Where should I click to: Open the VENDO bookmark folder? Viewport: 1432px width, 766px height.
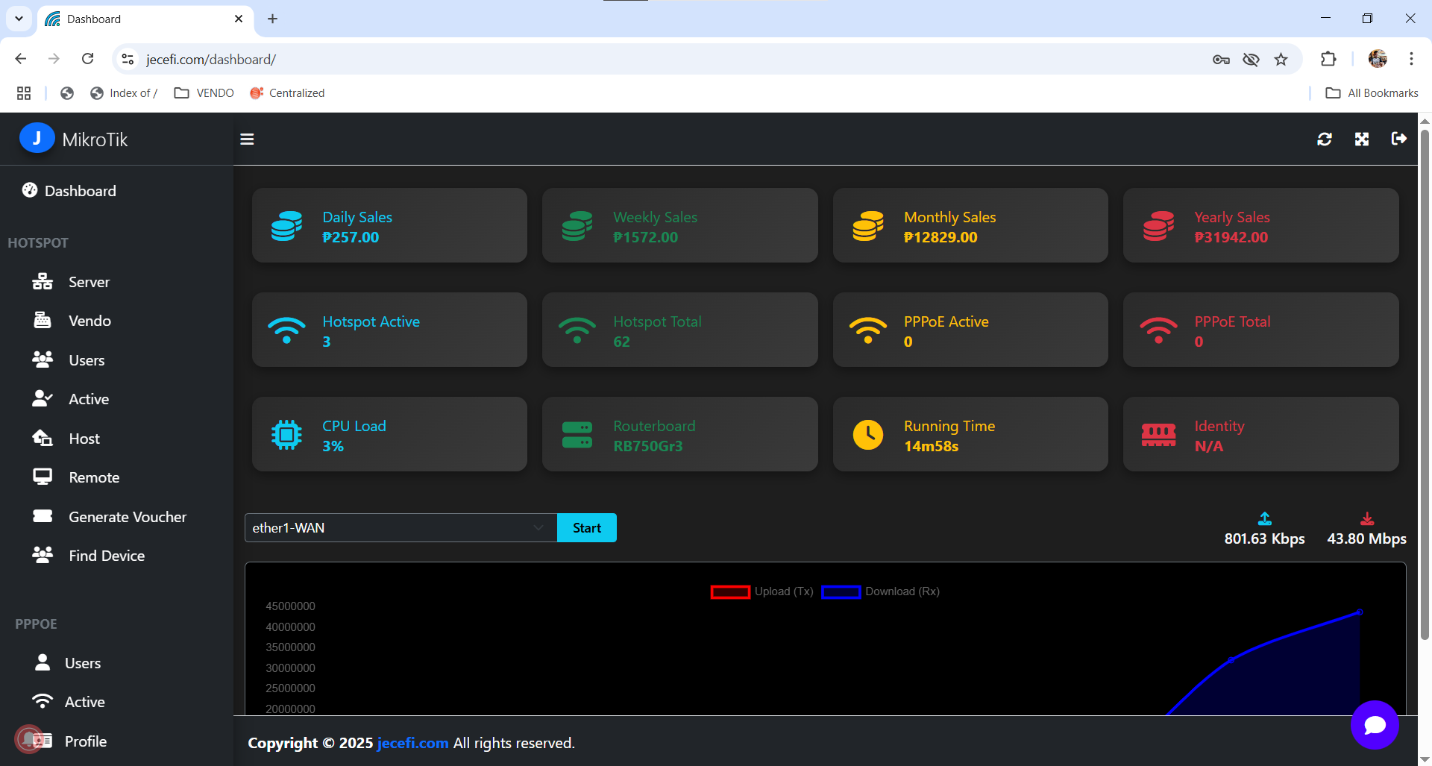tap(204, 93)
